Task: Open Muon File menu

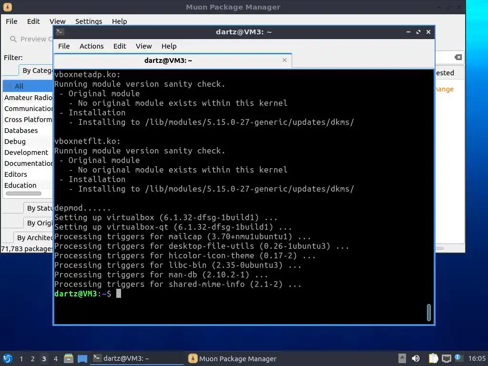Action: pos(11,21)
